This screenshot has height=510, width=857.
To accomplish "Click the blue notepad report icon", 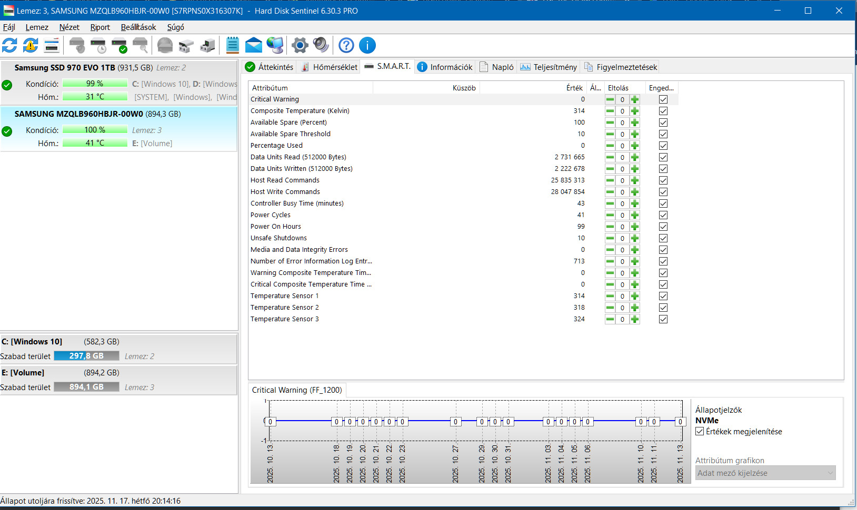I will [232, 46].
